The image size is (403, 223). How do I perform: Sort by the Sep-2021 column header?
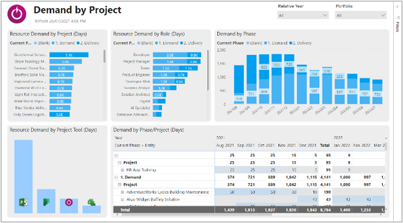coord(246,146)
